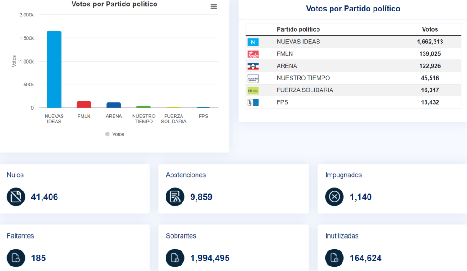Click the chart title Votos por Partido político
This screenshot has height=271, width=467.
114,4
